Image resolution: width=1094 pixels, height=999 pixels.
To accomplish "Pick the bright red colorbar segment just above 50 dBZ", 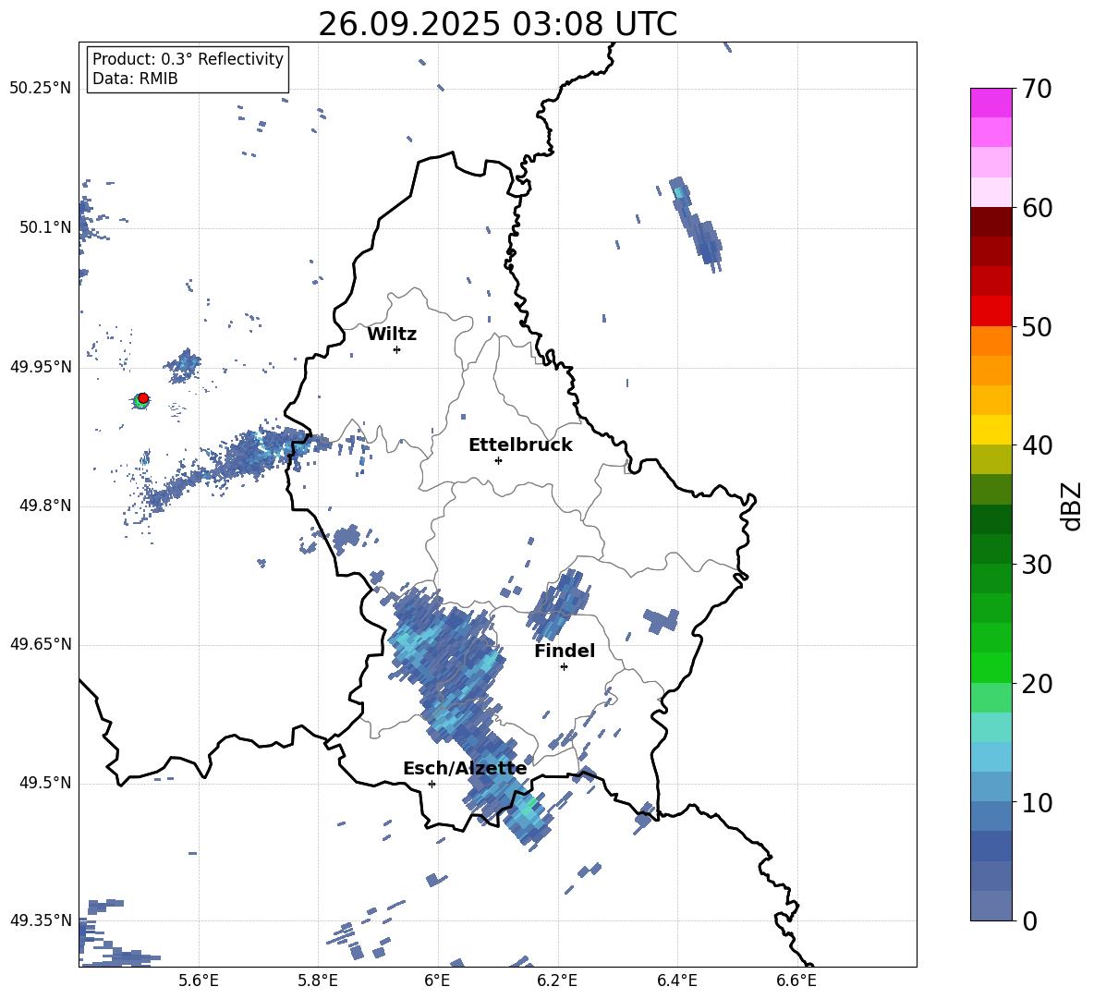I will tap(991, 311).
